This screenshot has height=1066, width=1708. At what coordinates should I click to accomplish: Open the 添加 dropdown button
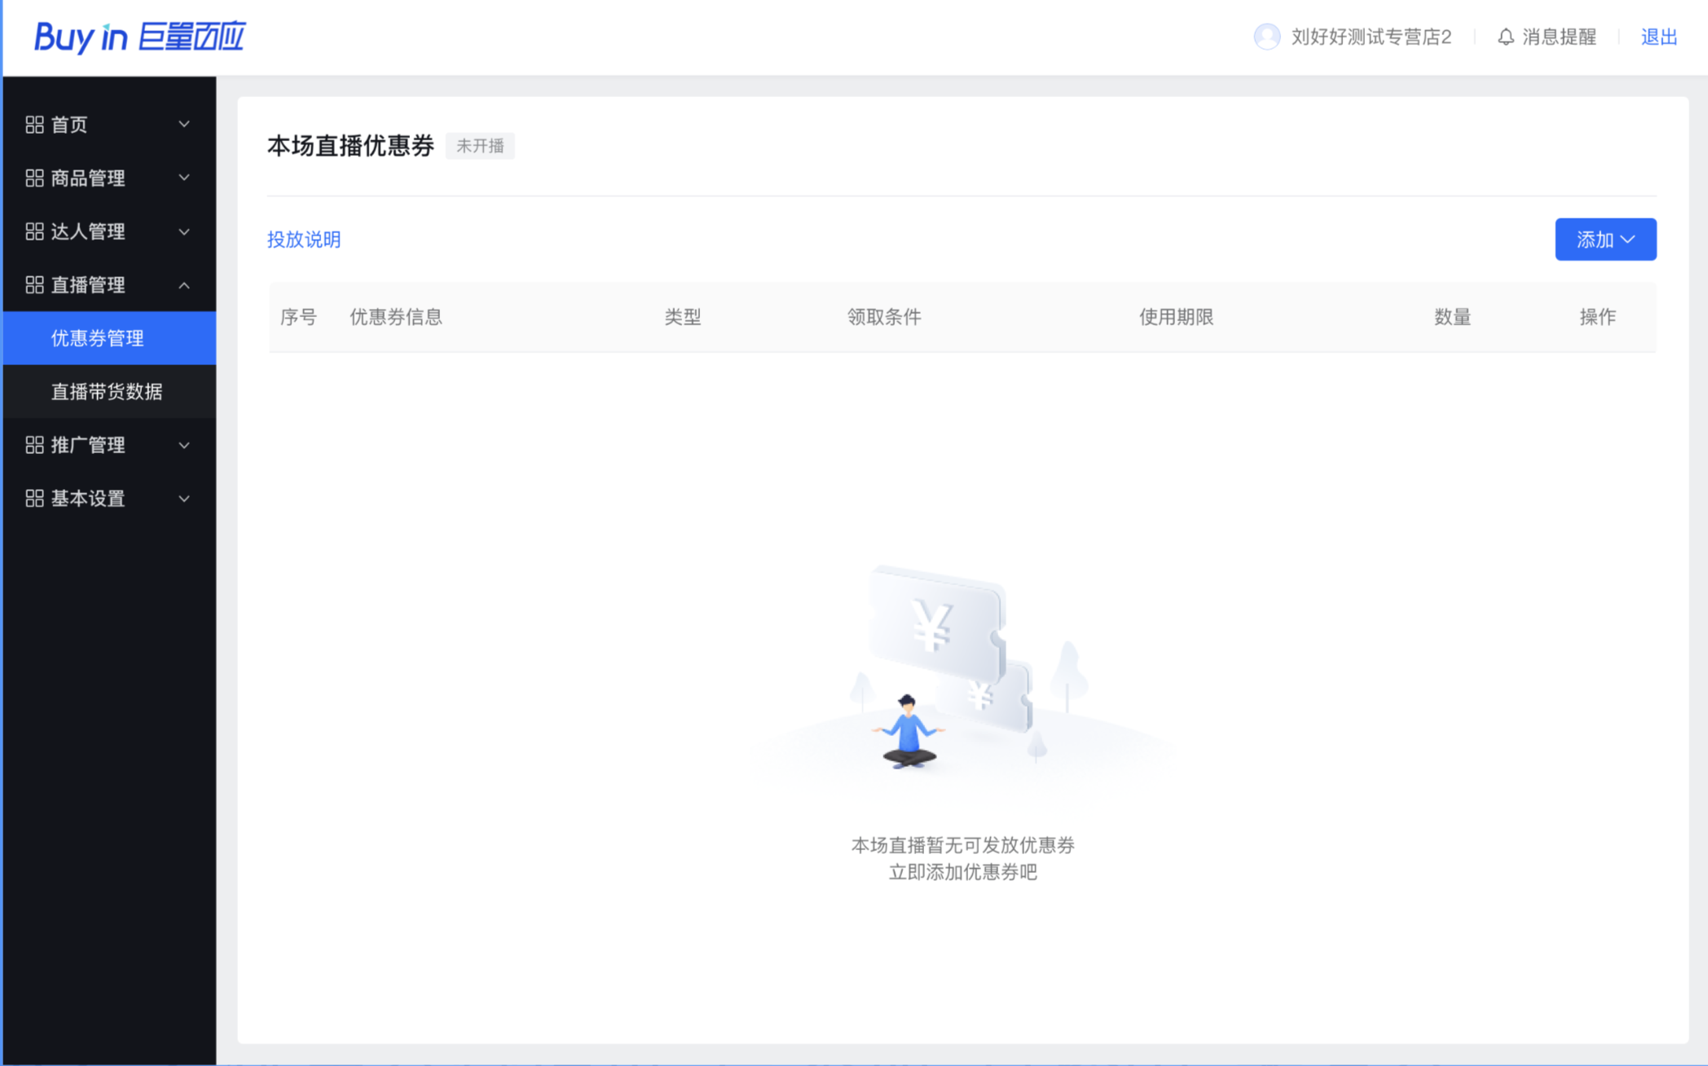pos(1605,240)
